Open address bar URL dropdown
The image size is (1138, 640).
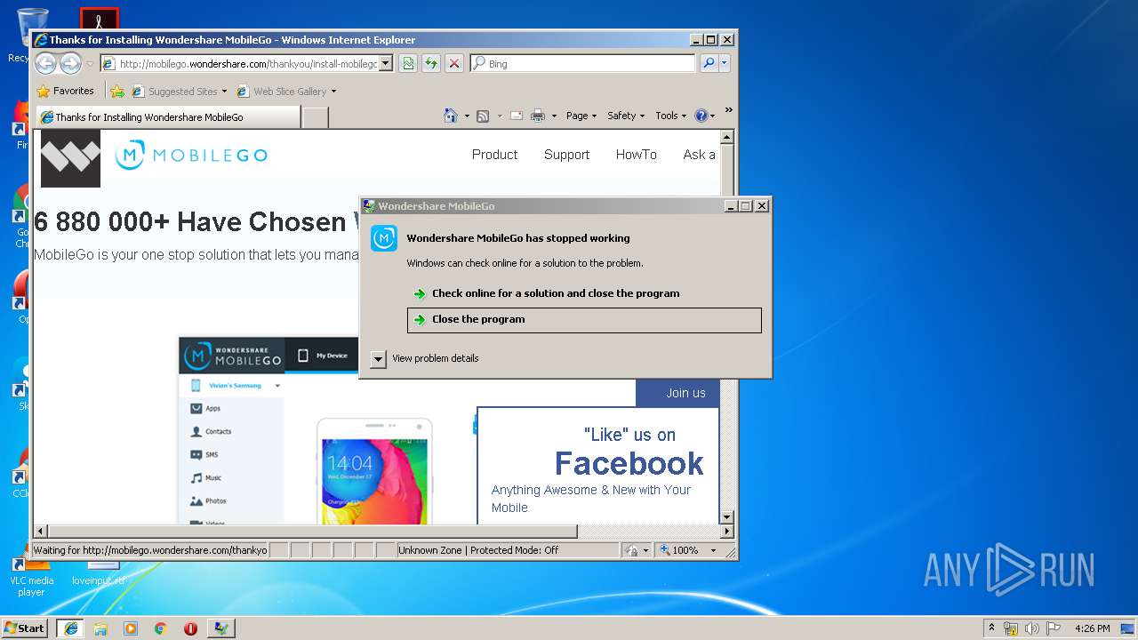click(385, 63)
